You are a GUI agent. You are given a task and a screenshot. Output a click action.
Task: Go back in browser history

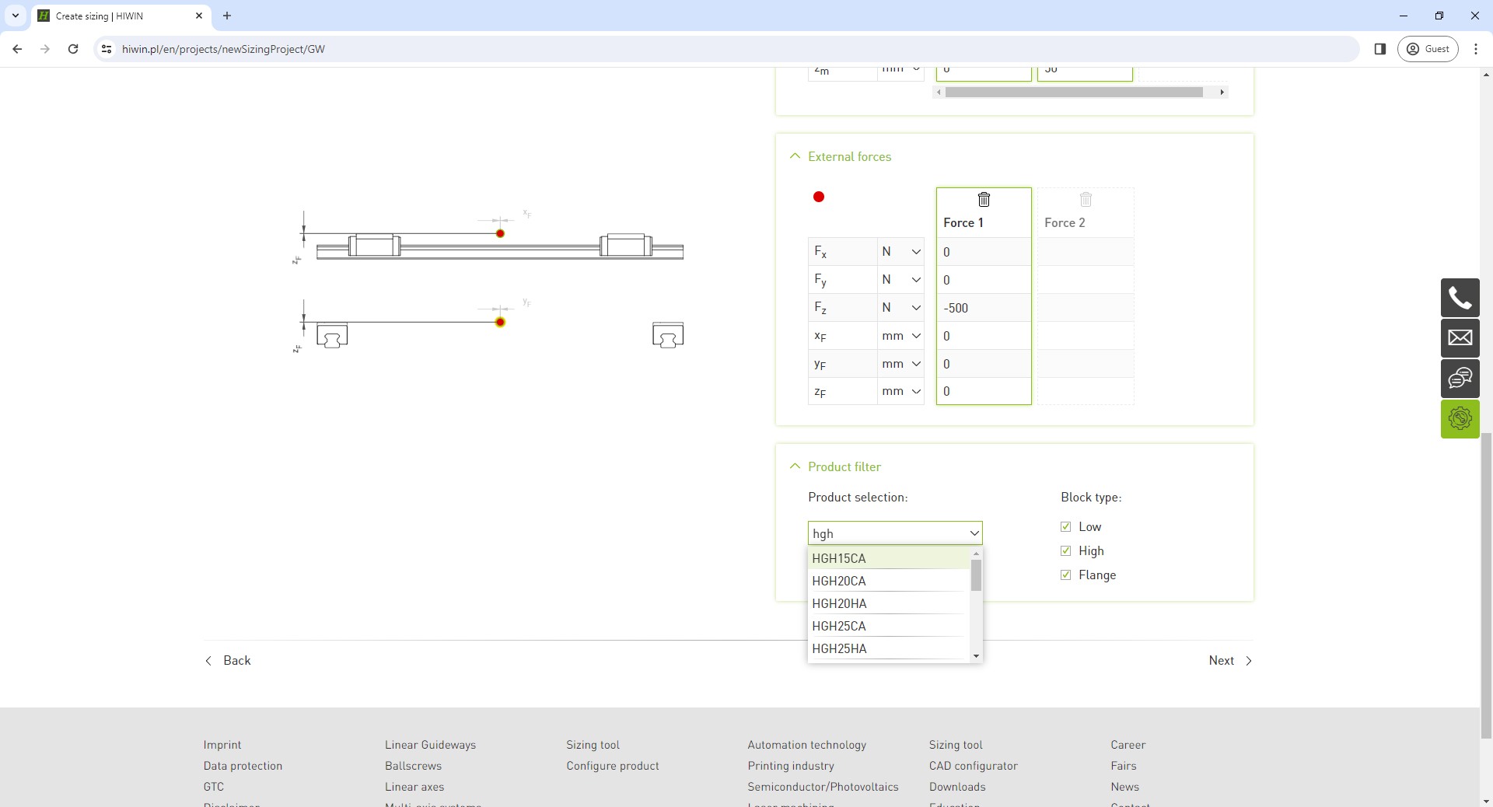[x=17, y=49]
